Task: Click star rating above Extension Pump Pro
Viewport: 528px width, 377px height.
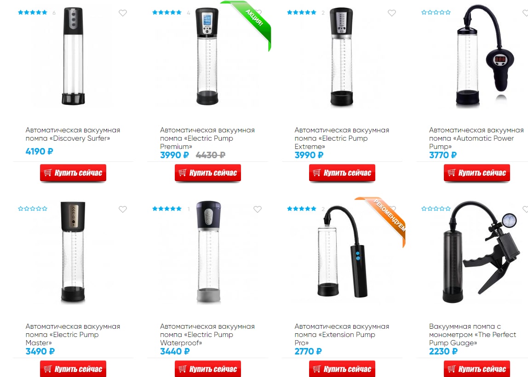Action: pyautogui.click(x=301, y=209)
